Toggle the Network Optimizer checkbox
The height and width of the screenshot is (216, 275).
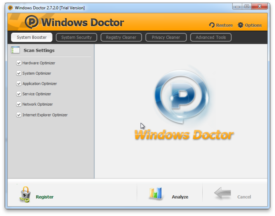tap(19, 104)
